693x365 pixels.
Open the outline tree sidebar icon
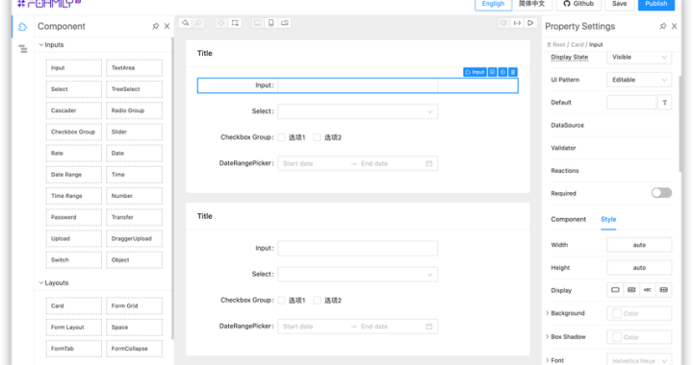coord(22,49)
